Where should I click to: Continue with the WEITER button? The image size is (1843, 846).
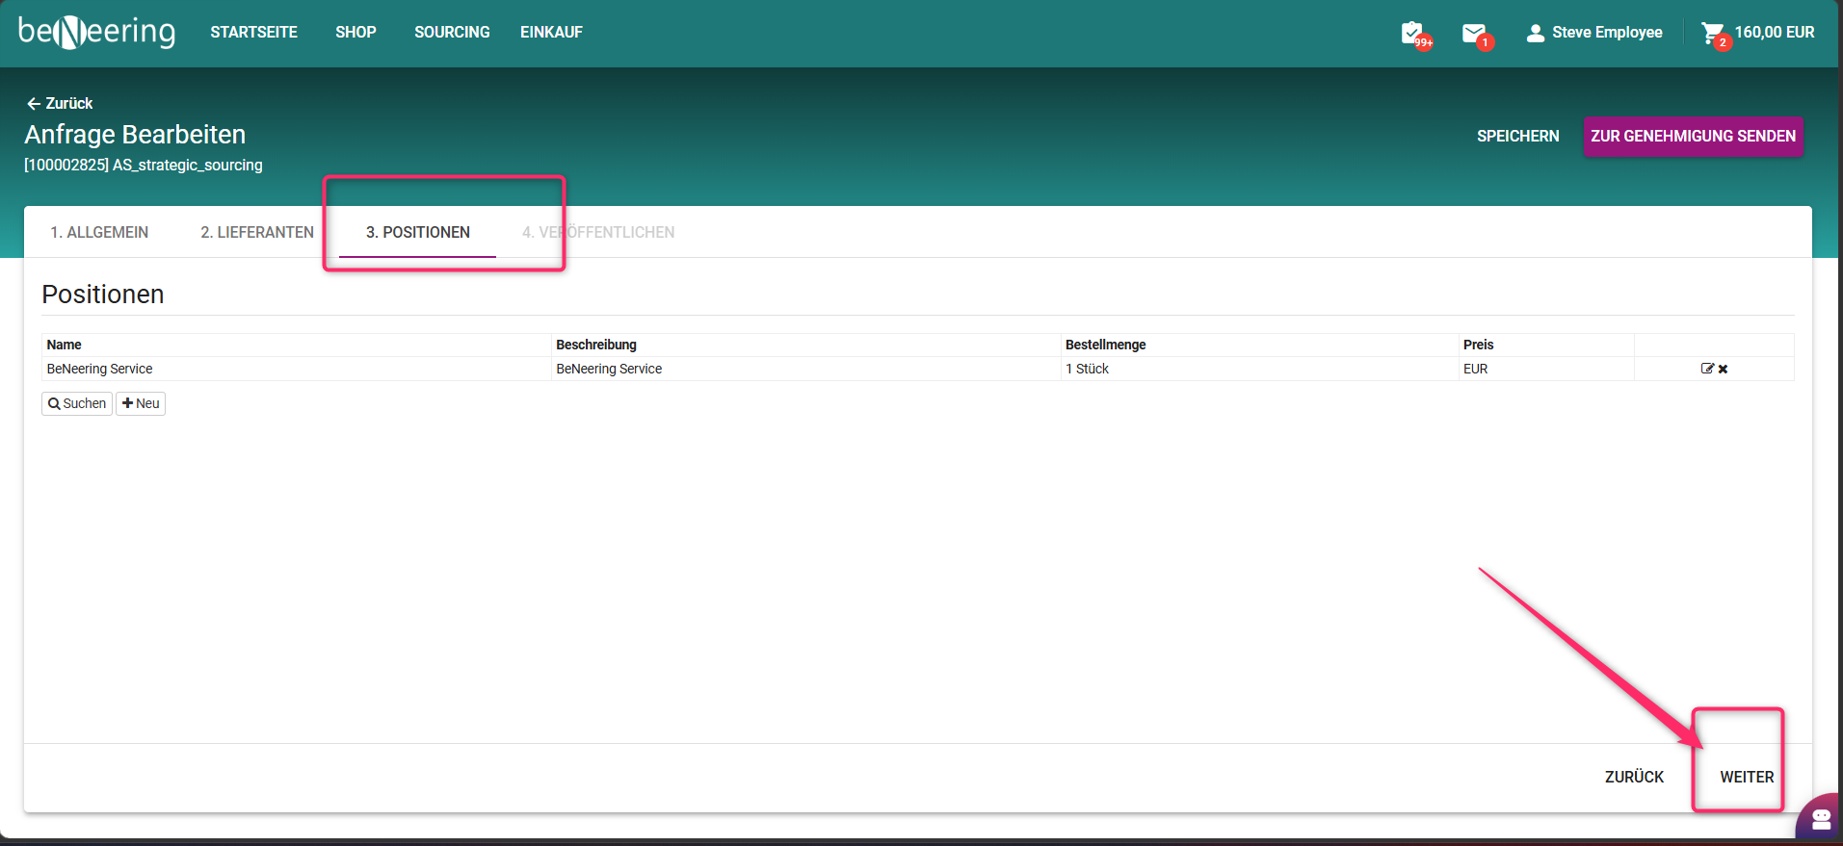tap(1747, 777)
